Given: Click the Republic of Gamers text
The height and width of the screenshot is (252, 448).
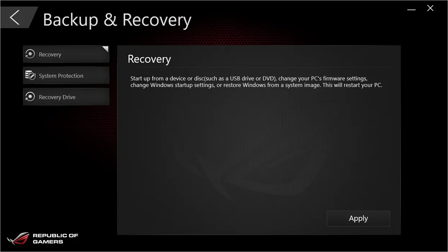Looking at the screenshot, I should pyautogui.click(x=55, y=238).
